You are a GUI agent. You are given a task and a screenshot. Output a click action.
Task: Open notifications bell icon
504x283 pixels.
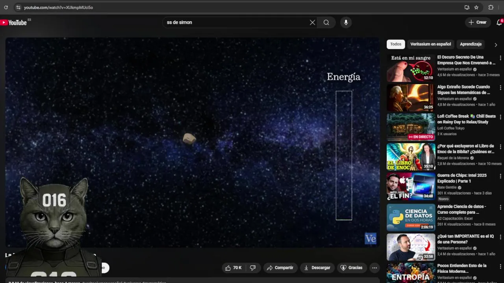tap(499, 22)
